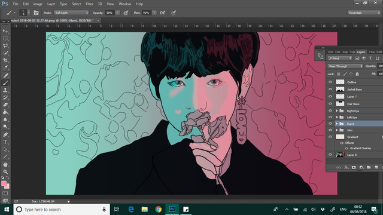Select the Pen tool
The width and height of the screenshot is (383, 215).
(5, 134)
